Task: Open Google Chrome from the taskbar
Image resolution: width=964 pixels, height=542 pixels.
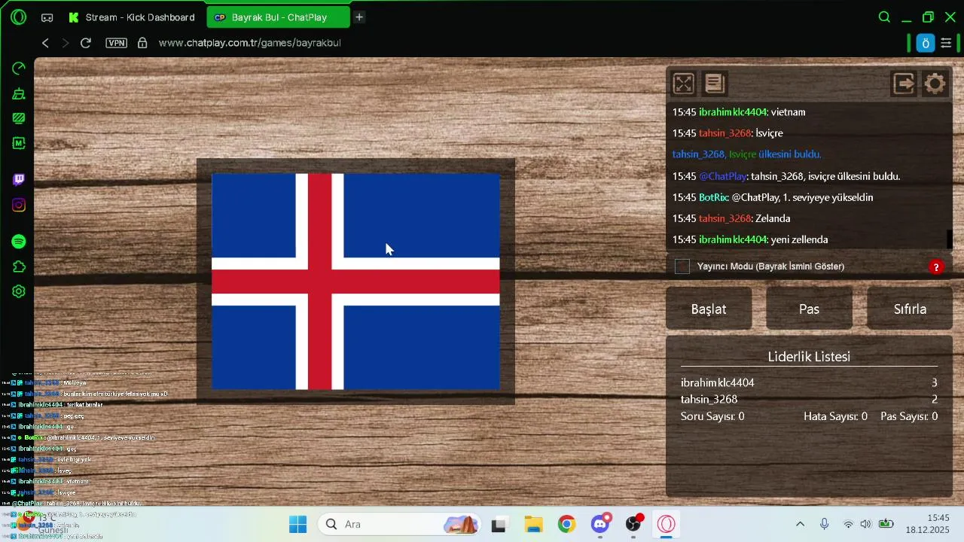Action: (567, 524)
